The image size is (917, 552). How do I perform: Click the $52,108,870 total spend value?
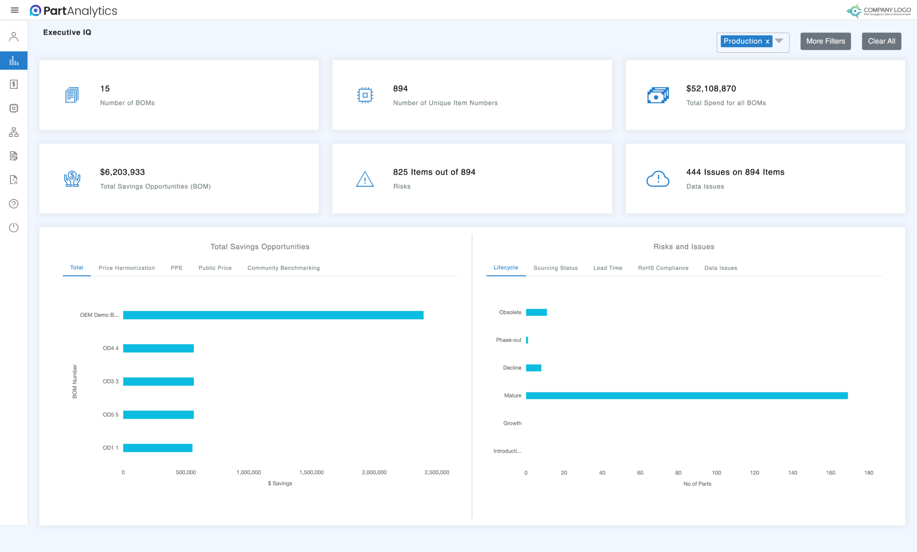coord(711,89)
